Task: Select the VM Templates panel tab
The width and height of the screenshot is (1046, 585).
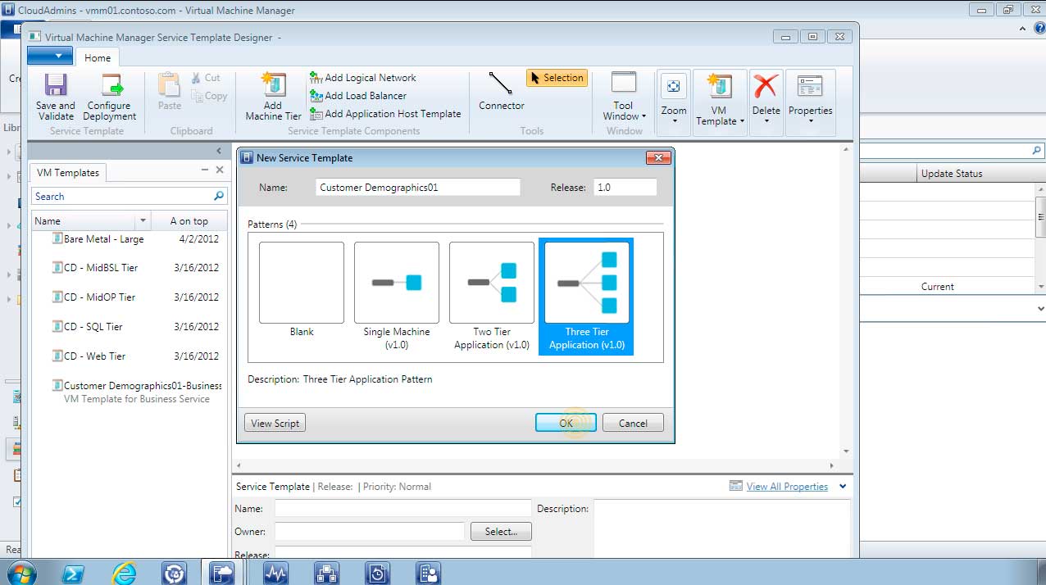Action: [68, 173]
